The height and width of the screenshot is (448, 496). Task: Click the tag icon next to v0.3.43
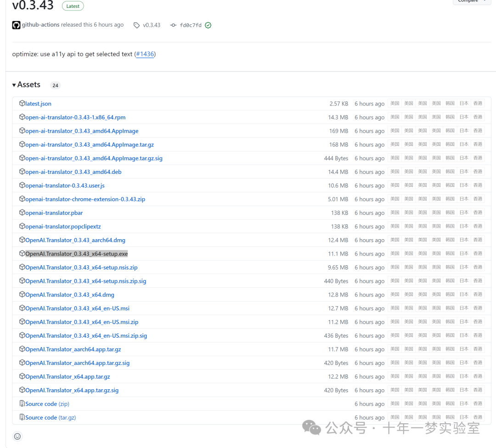tap(136, 25)
